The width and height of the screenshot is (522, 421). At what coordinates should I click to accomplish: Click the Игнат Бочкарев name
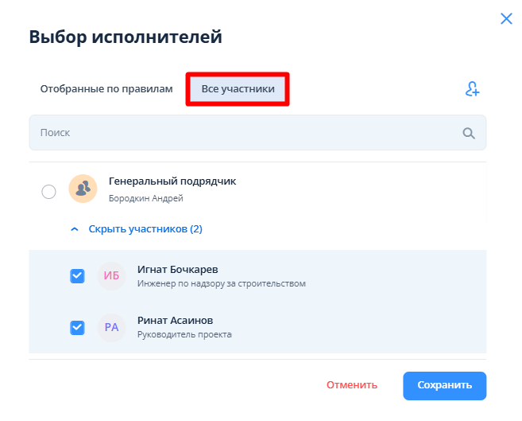point(177,269)
